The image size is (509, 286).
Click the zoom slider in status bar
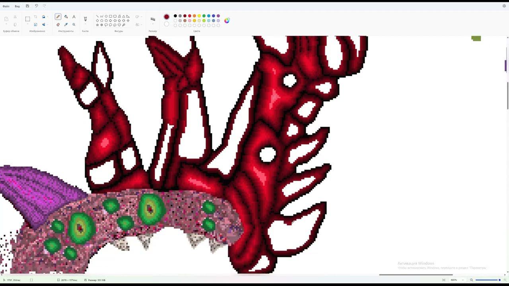(488, 280)
